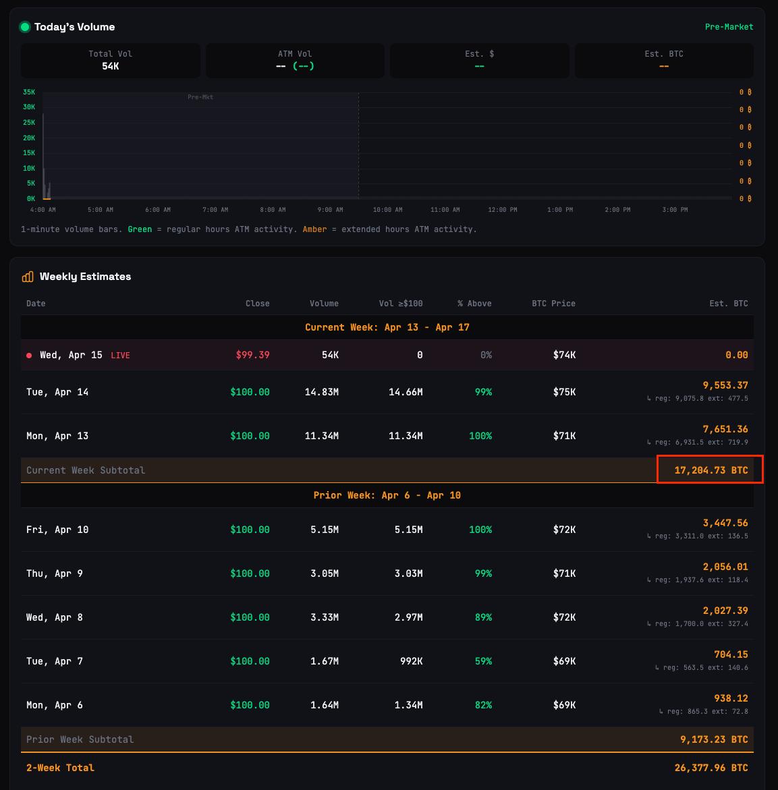
Task: Collapse the Prior Week: Apr 6 - Apr 10 section
Action: click(387, 495)
